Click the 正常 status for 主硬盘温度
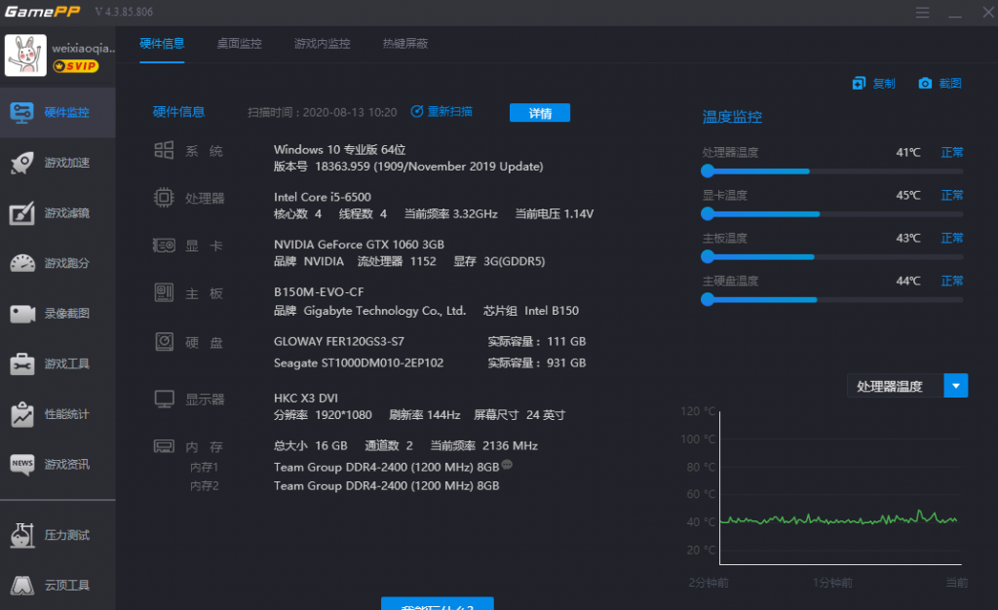Viewport: 998px width, 610px height. tap(952, 281)
